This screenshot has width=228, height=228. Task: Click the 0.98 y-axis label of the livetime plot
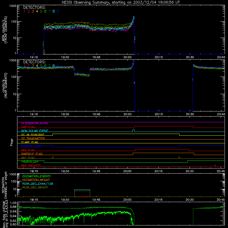tap(13, 206)
